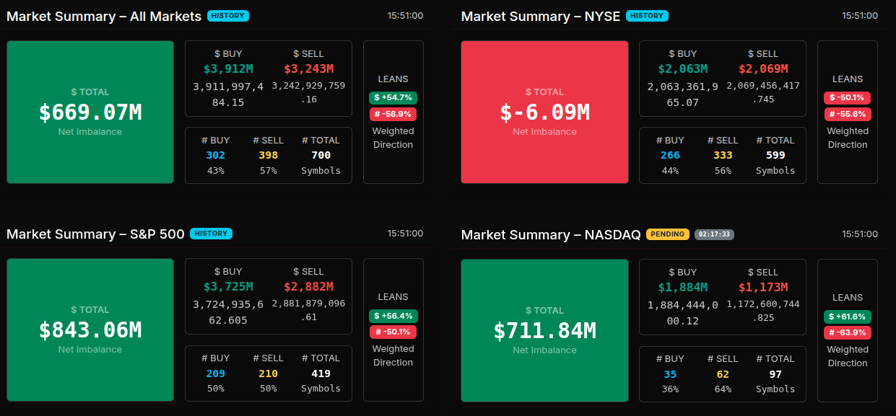Open the $843.06M S&P 500 total tile
Screen dimensions: 896x416
pos(90,329)
